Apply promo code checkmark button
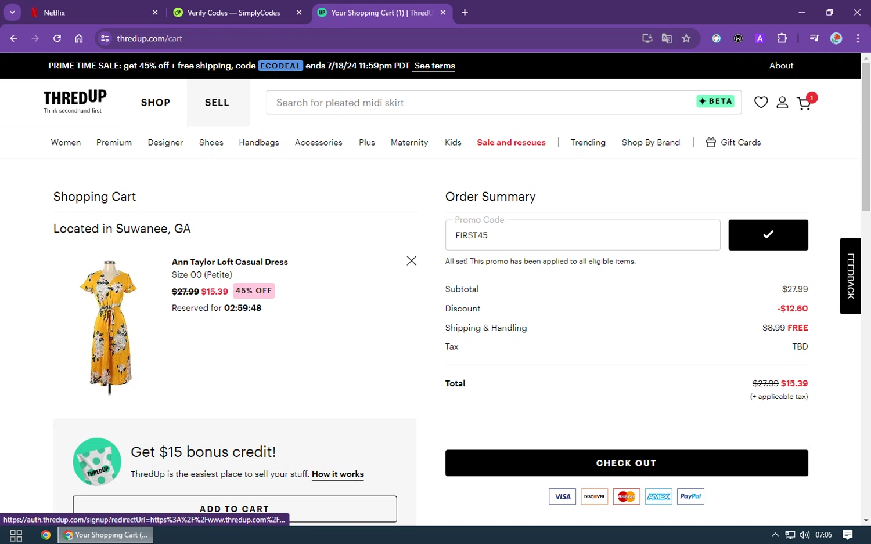The width and height of the screenshot is (871, 544). point(768,235)
